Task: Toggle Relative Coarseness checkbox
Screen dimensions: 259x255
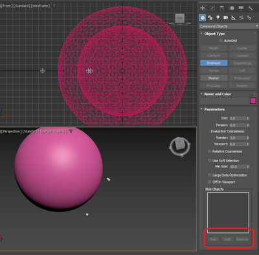Action: 209,151
